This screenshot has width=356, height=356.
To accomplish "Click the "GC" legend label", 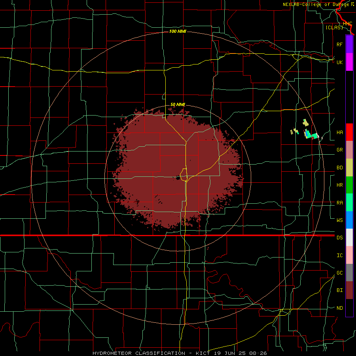I will pos(339,273).
